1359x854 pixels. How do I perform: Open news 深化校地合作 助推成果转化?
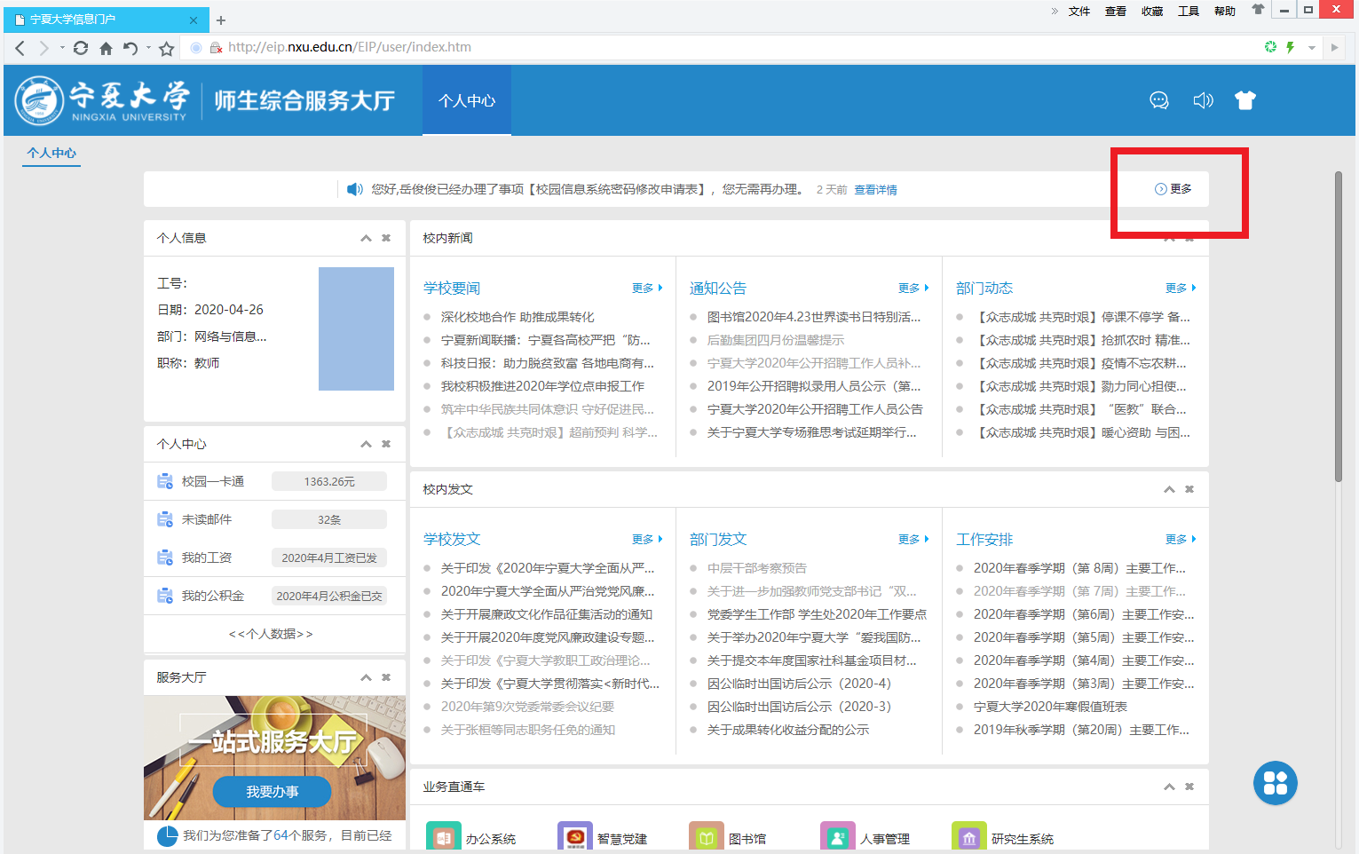click(x=518, y=317)
